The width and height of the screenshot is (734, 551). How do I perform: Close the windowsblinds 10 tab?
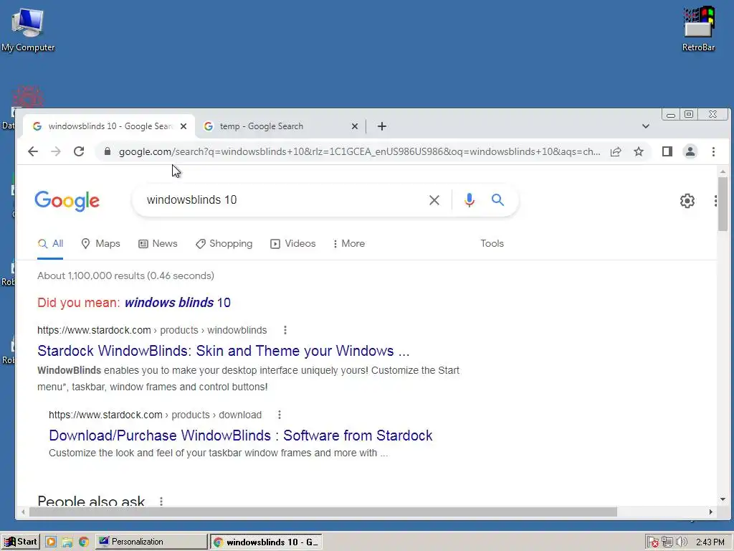[183, 126]
